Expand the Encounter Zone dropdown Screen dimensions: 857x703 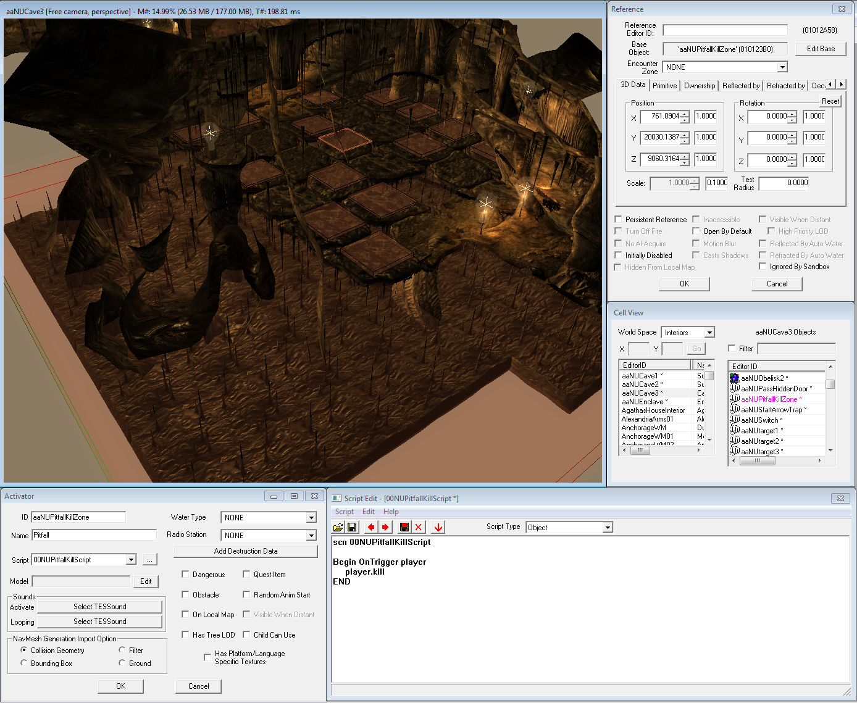point(782,67)
